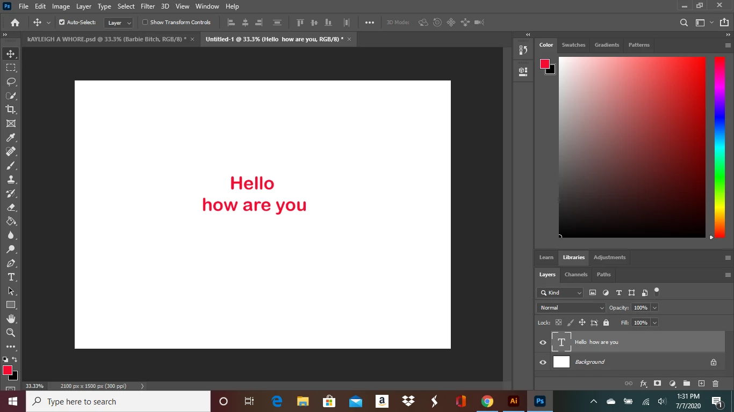Open the Share button in the options bar

click(724, 23)
